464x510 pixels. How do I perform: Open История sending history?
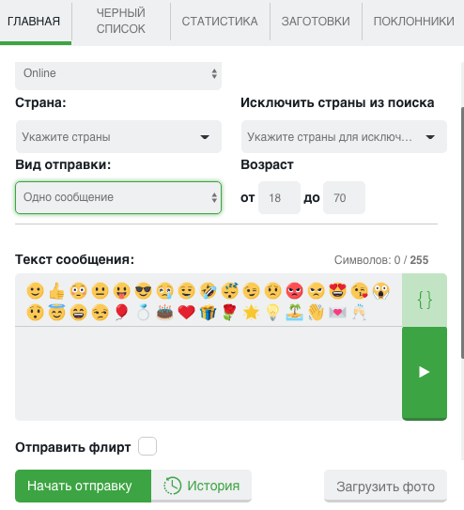202,486
